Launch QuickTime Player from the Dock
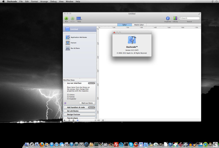Screen dimensions: 219x148 121,144
